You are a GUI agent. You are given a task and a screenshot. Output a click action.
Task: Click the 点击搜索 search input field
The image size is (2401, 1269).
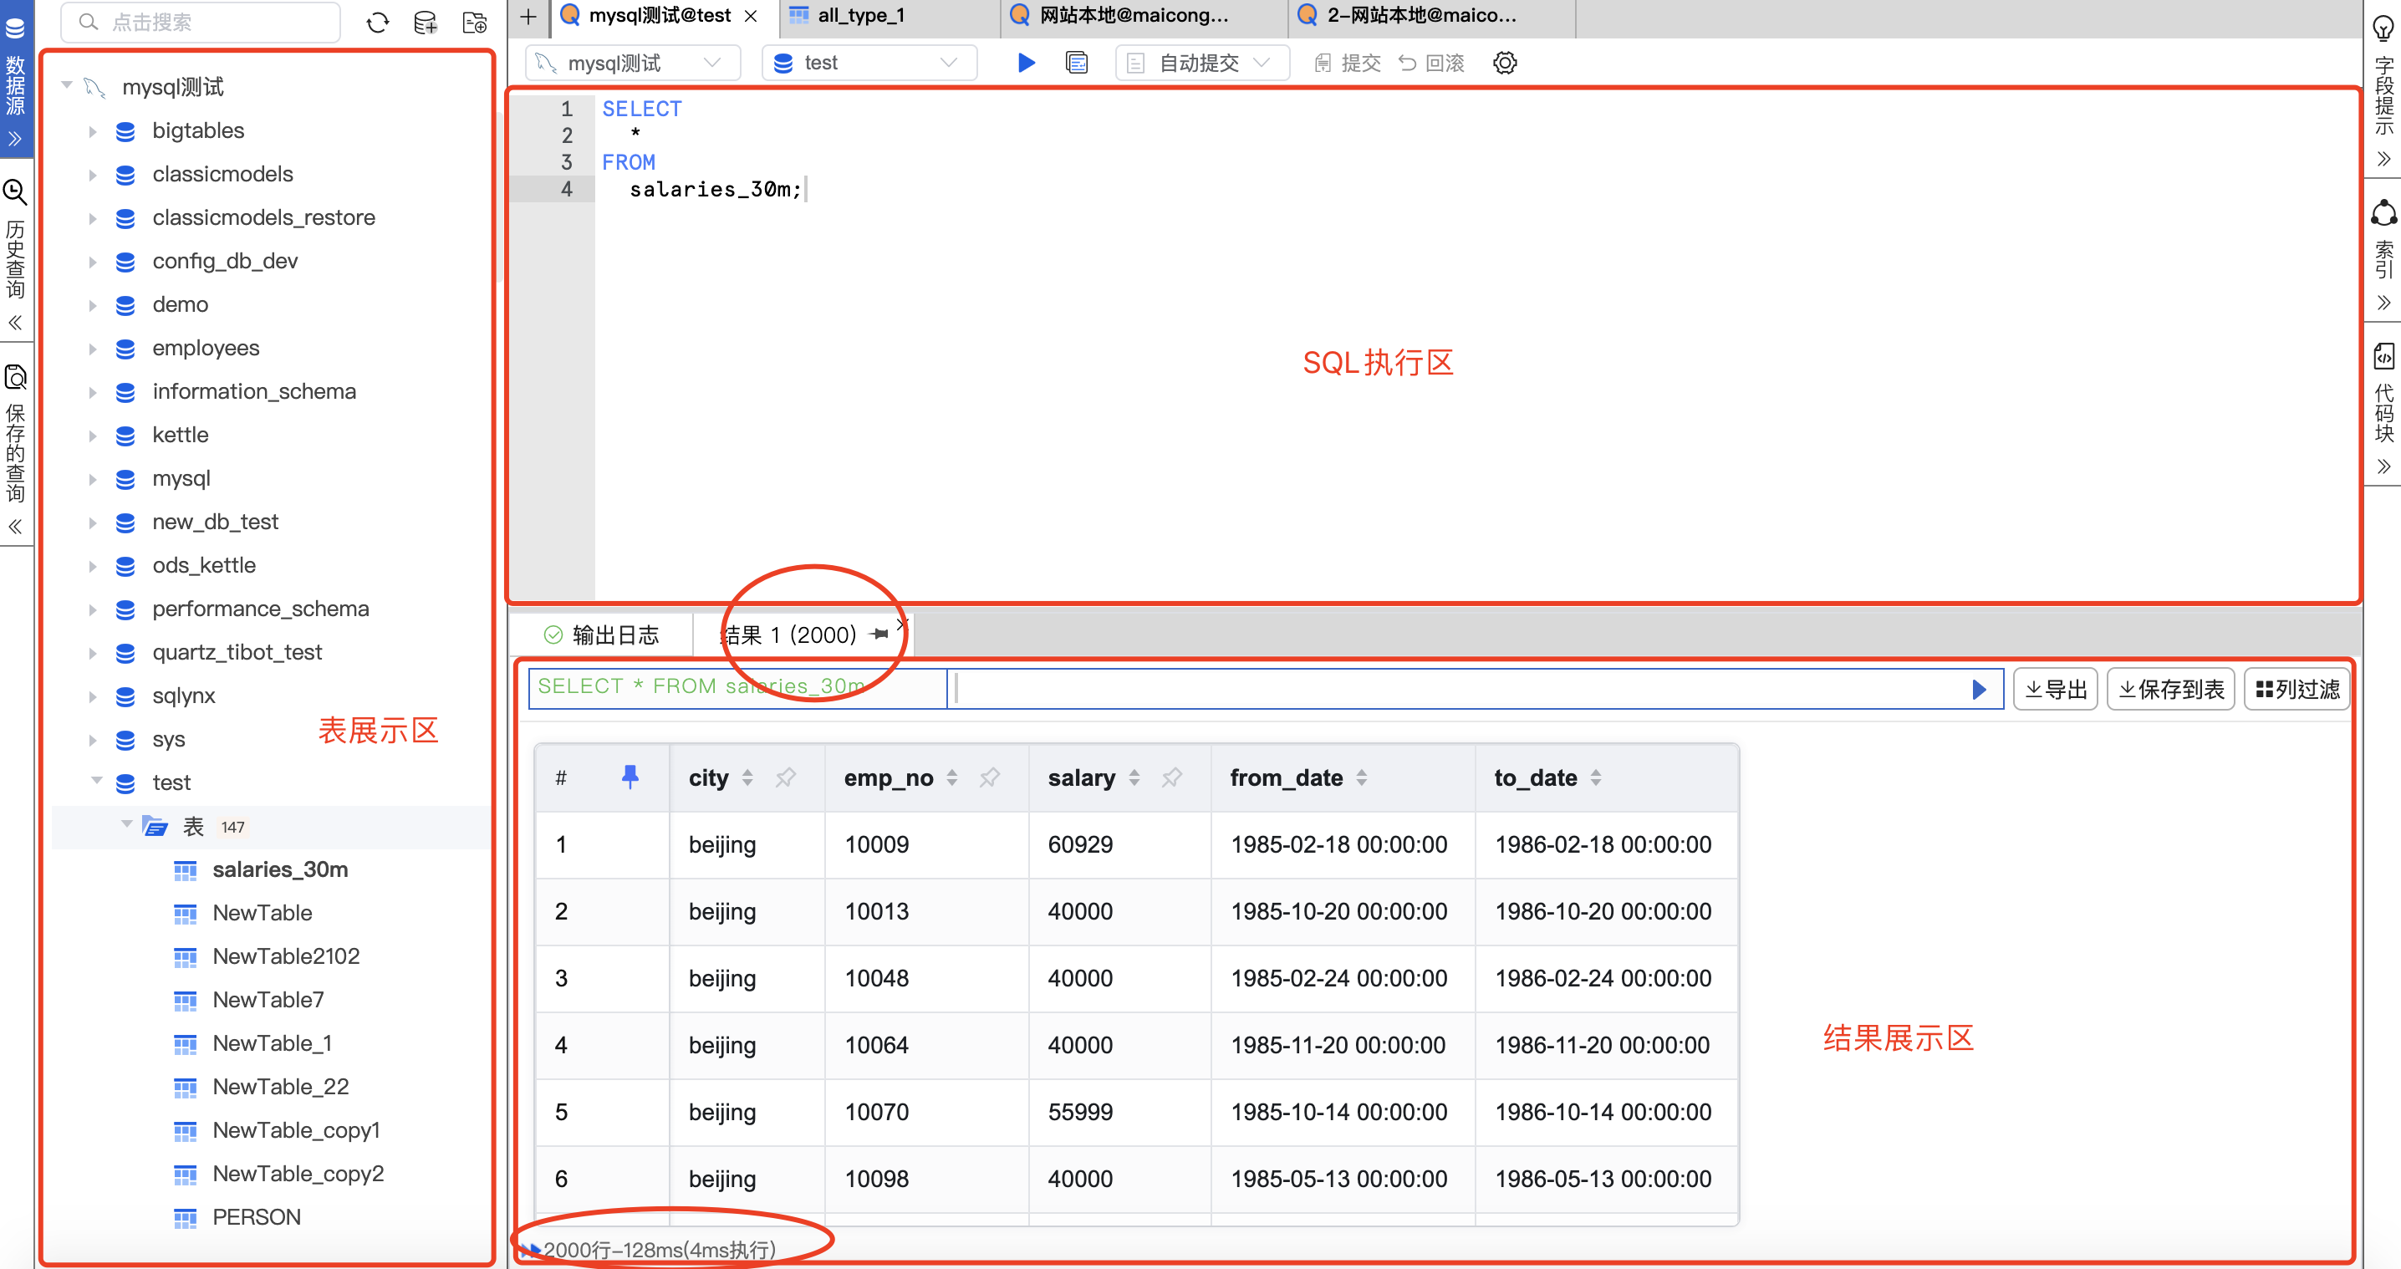tap(200, 22)
